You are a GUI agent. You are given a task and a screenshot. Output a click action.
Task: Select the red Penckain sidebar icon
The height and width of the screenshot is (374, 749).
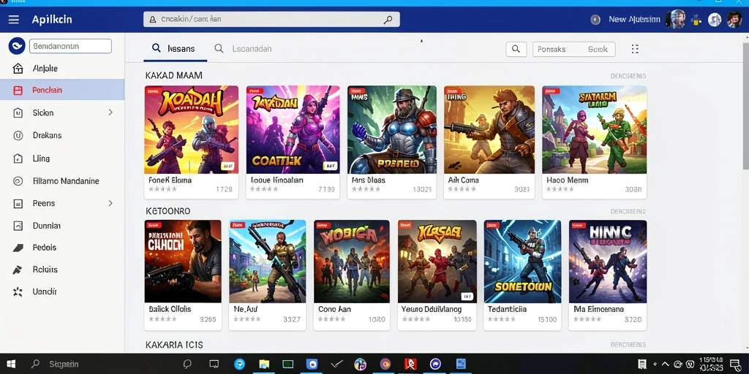click(18, 90)
